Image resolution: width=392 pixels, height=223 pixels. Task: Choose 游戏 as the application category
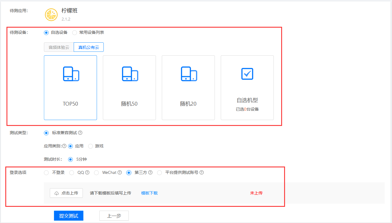[90, 146]
